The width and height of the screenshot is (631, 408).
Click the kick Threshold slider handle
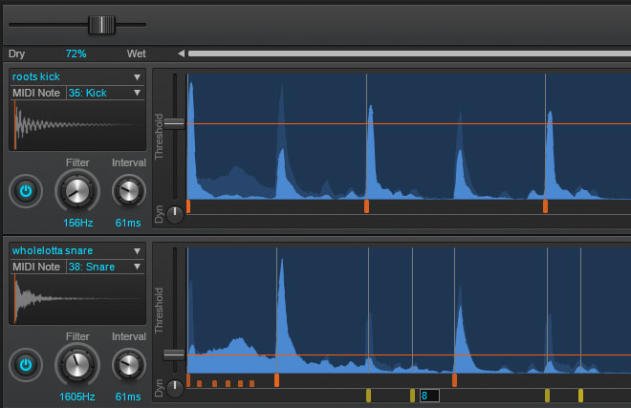[x=174, y=123]
